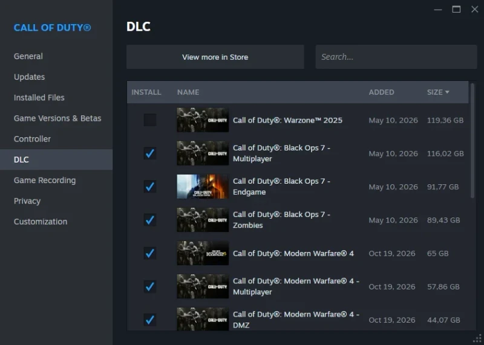The height and width of the screenshot is (345, 484).
Task: Click the 116,02 GB size value
Action: (x=445, y=153)
